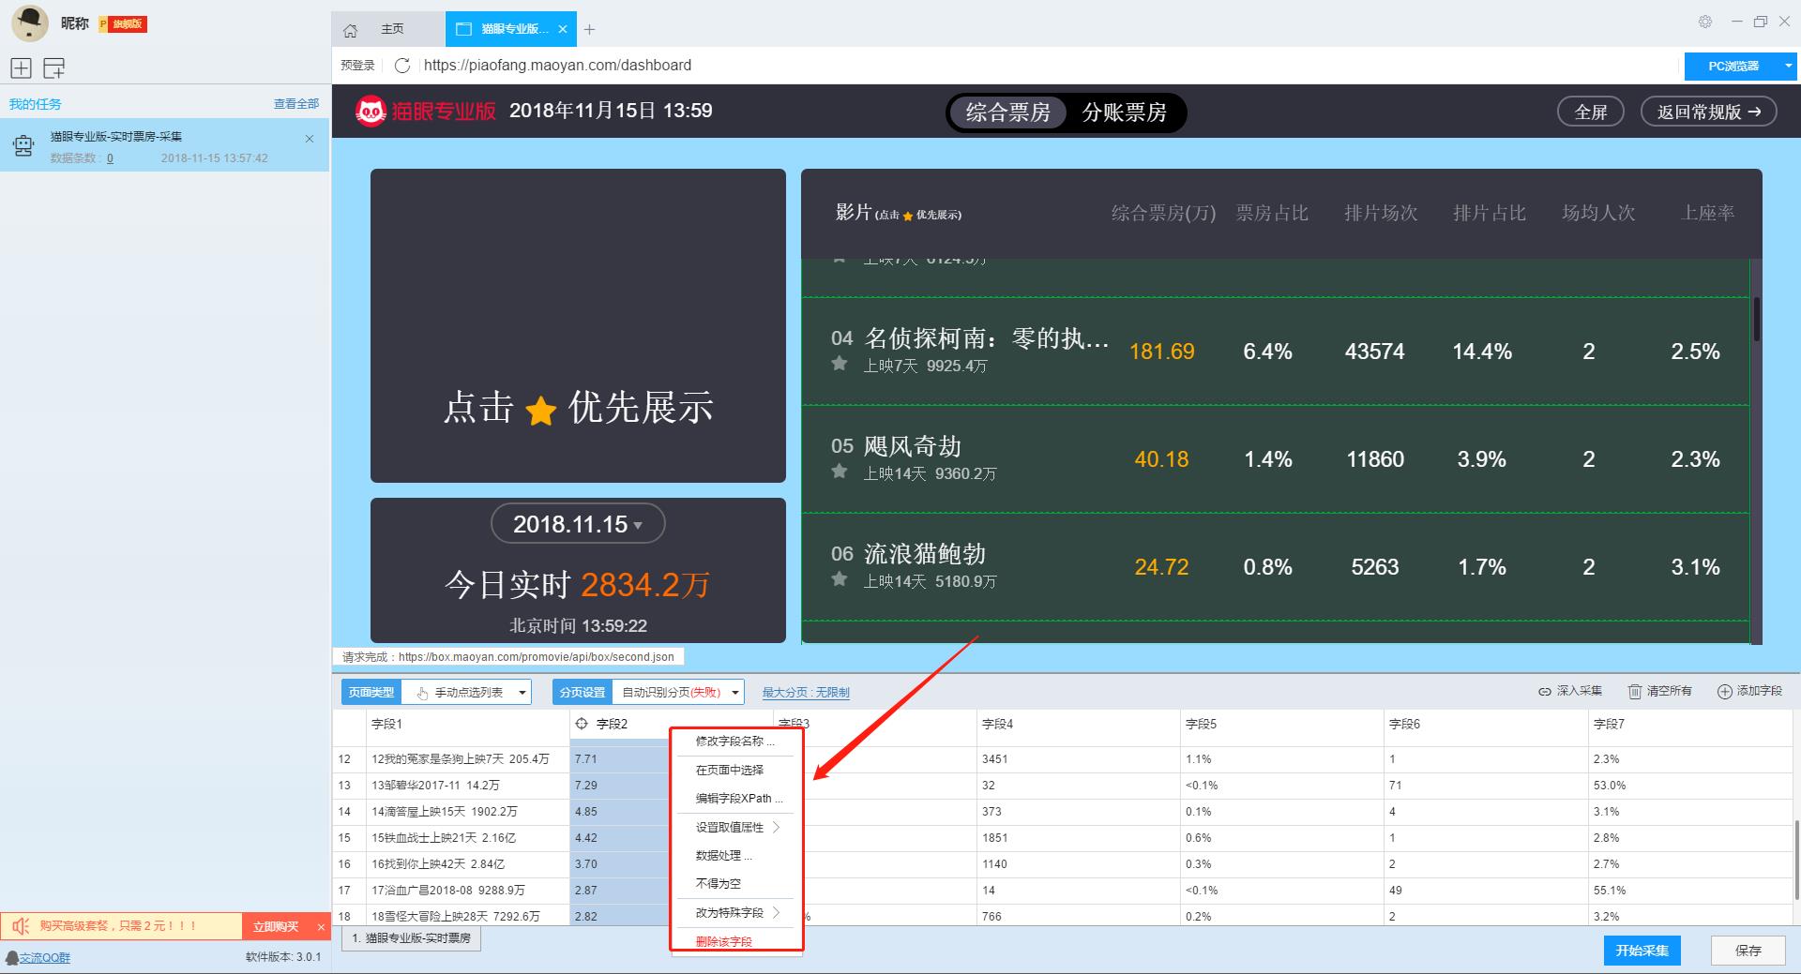This screenshot has width=1801, height=974.
Task: Click the 保存 button
Action: tap(1748, 951)
